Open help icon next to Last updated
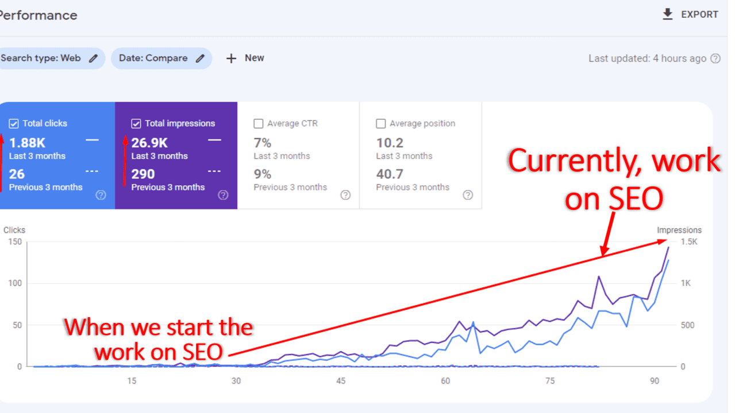Image resolution: width=735 pixels, height=413 pixels. pos(715,58)
